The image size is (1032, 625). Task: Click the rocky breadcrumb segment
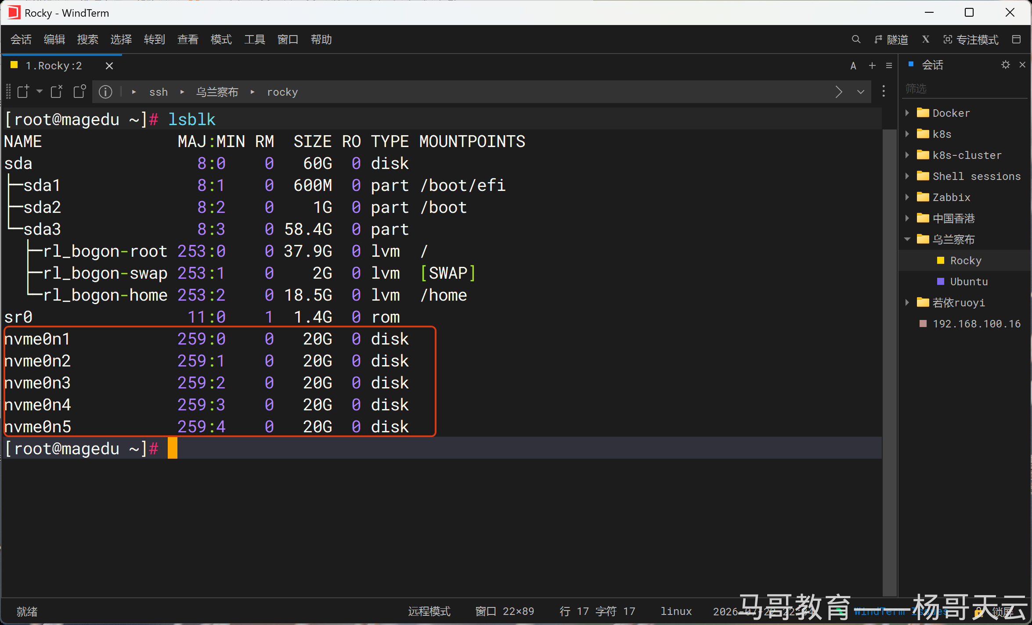[x=282, y=92]
